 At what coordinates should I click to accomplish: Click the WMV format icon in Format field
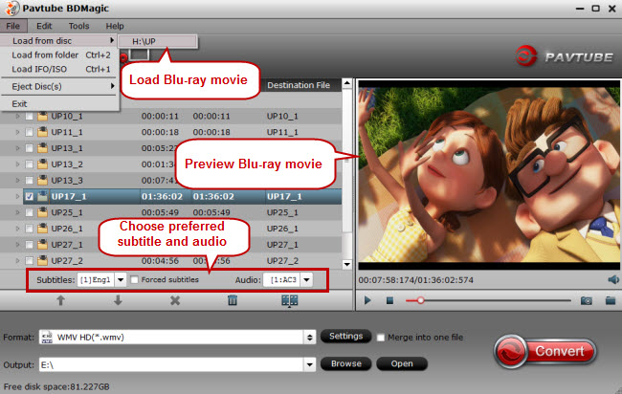pyautogui.click(x=47, y=338)
